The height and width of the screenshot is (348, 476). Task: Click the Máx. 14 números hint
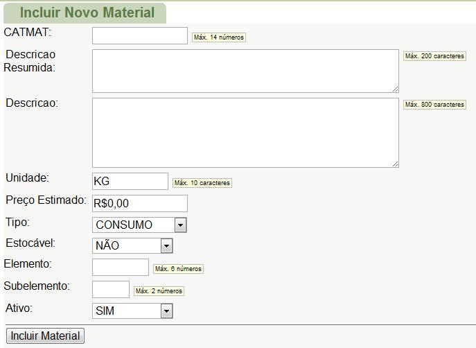point(219,37)
